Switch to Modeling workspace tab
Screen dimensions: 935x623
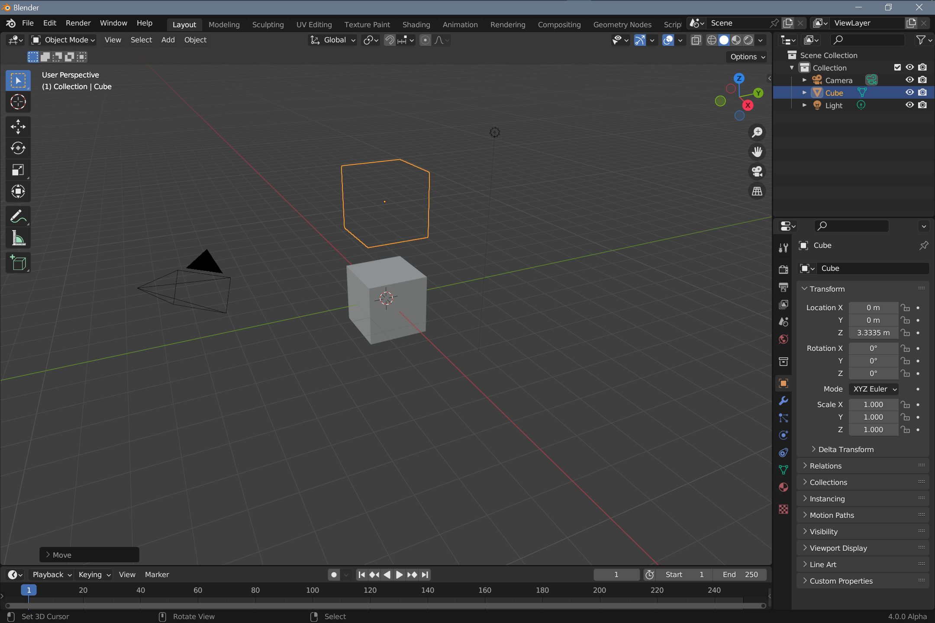click(x=224, y=25)
